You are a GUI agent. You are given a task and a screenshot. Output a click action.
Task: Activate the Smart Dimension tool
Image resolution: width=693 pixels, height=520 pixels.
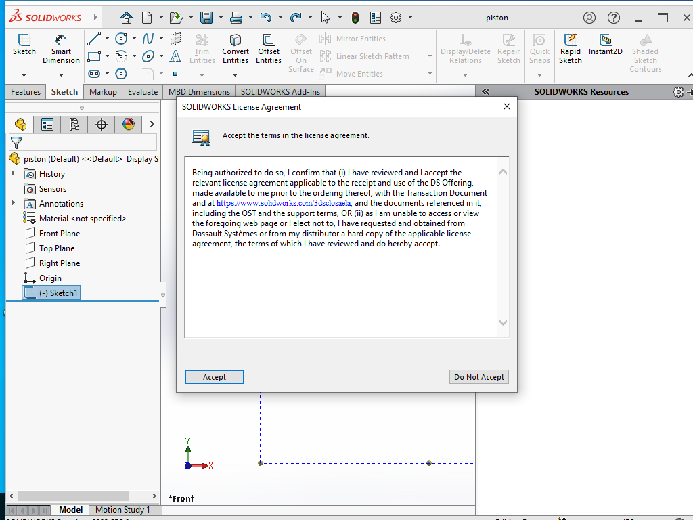pos(61,49)
